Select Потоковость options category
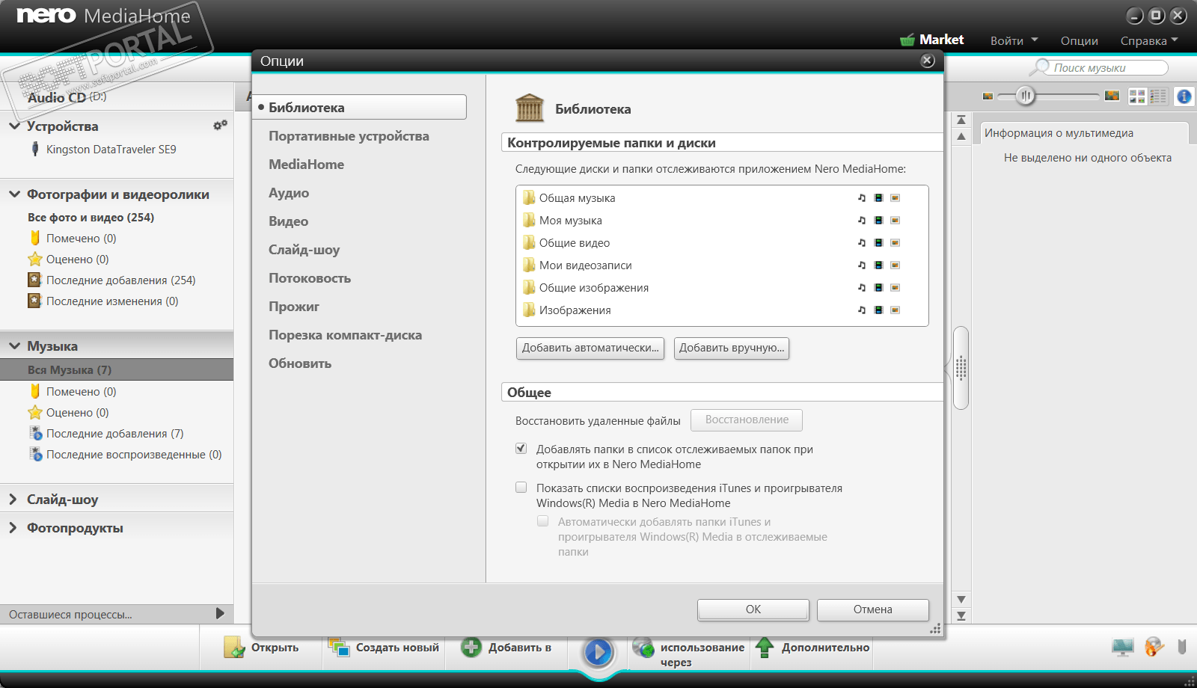 310,278
